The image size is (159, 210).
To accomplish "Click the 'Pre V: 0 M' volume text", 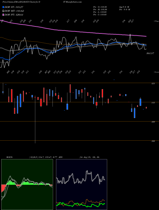I will tap(124, 10).
